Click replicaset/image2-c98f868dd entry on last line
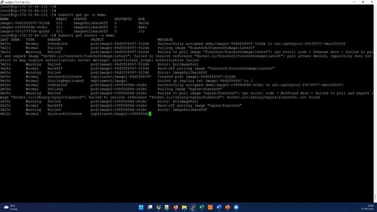Image resolution: width=377 pixels, height=212 pixels. tap(120, 114)
